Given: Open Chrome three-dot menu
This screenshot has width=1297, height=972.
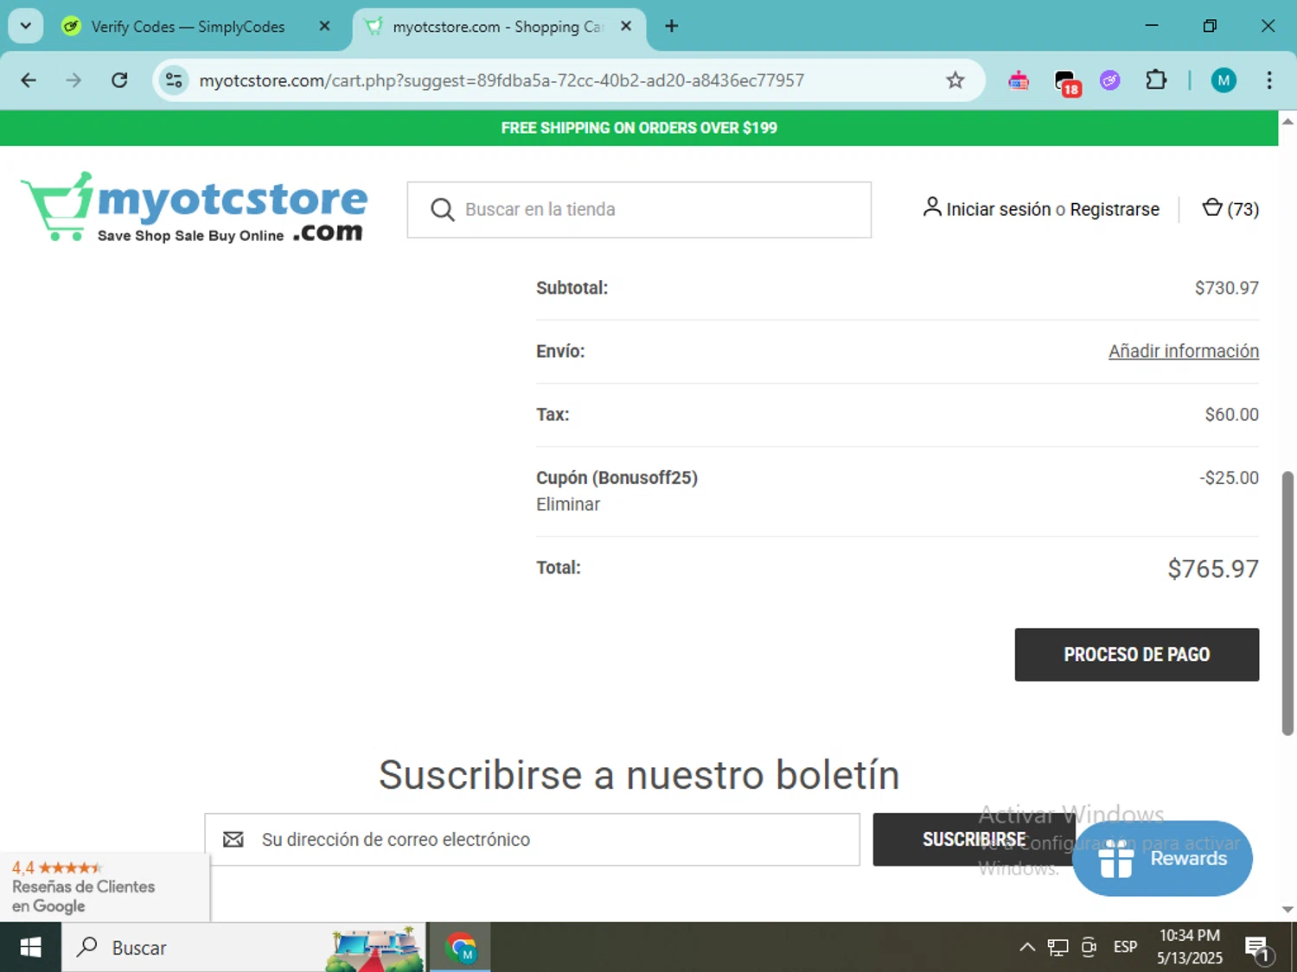Looking at the screenshot, I should [1268, 80].
